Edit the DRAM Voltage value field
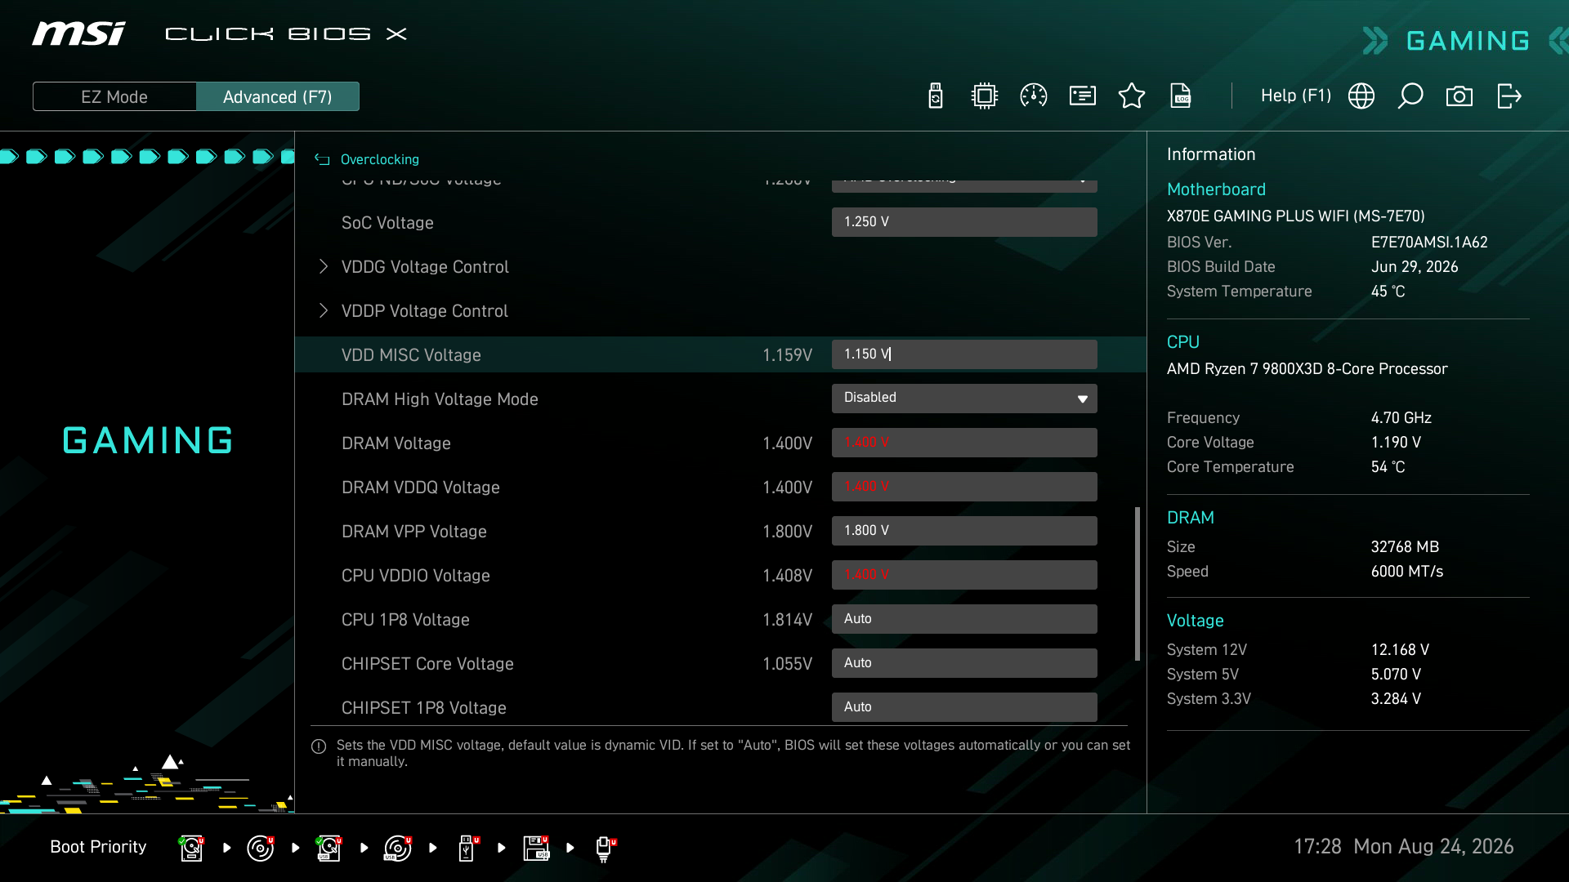Screen dimensions: 1569x882 point(964,443)
